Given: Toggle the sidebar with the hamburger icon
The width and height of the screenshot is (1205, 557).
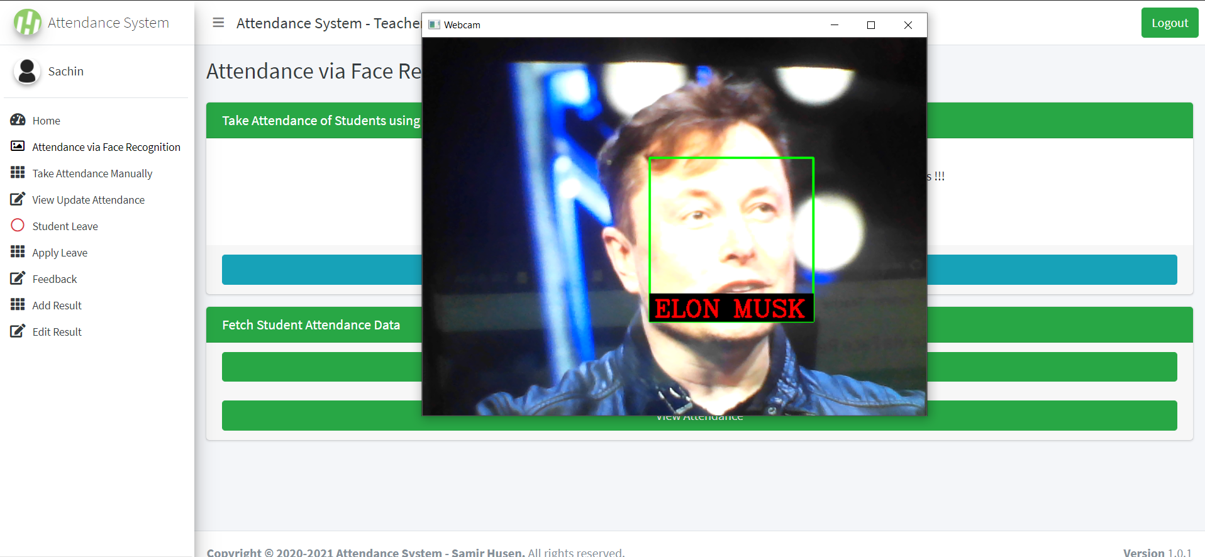Looking at the screenshot, I should [218, 23].
